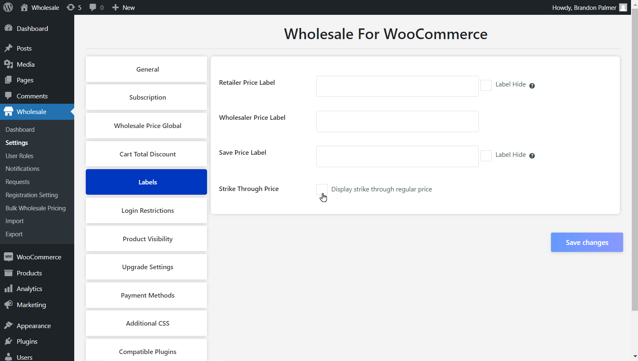Image resolution: width=638 pixels, height=361 pixels.
Task: Focus the Wholesaler Price Label input
Action: [398, 121]
